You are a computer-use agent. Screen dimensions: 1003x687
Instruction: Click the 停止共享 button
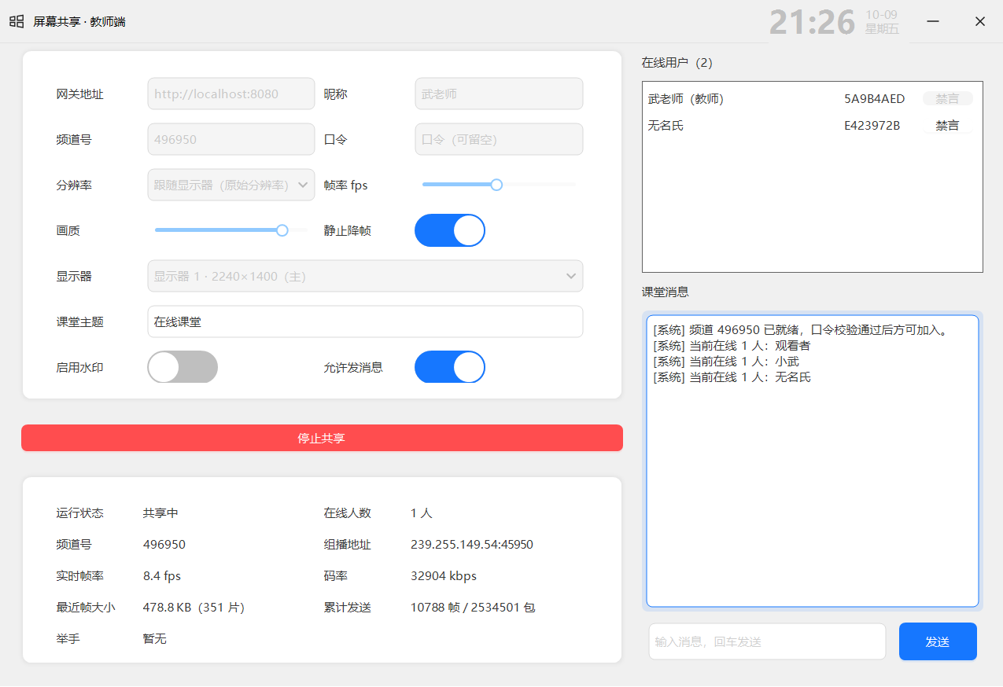[x=322, y=438]
